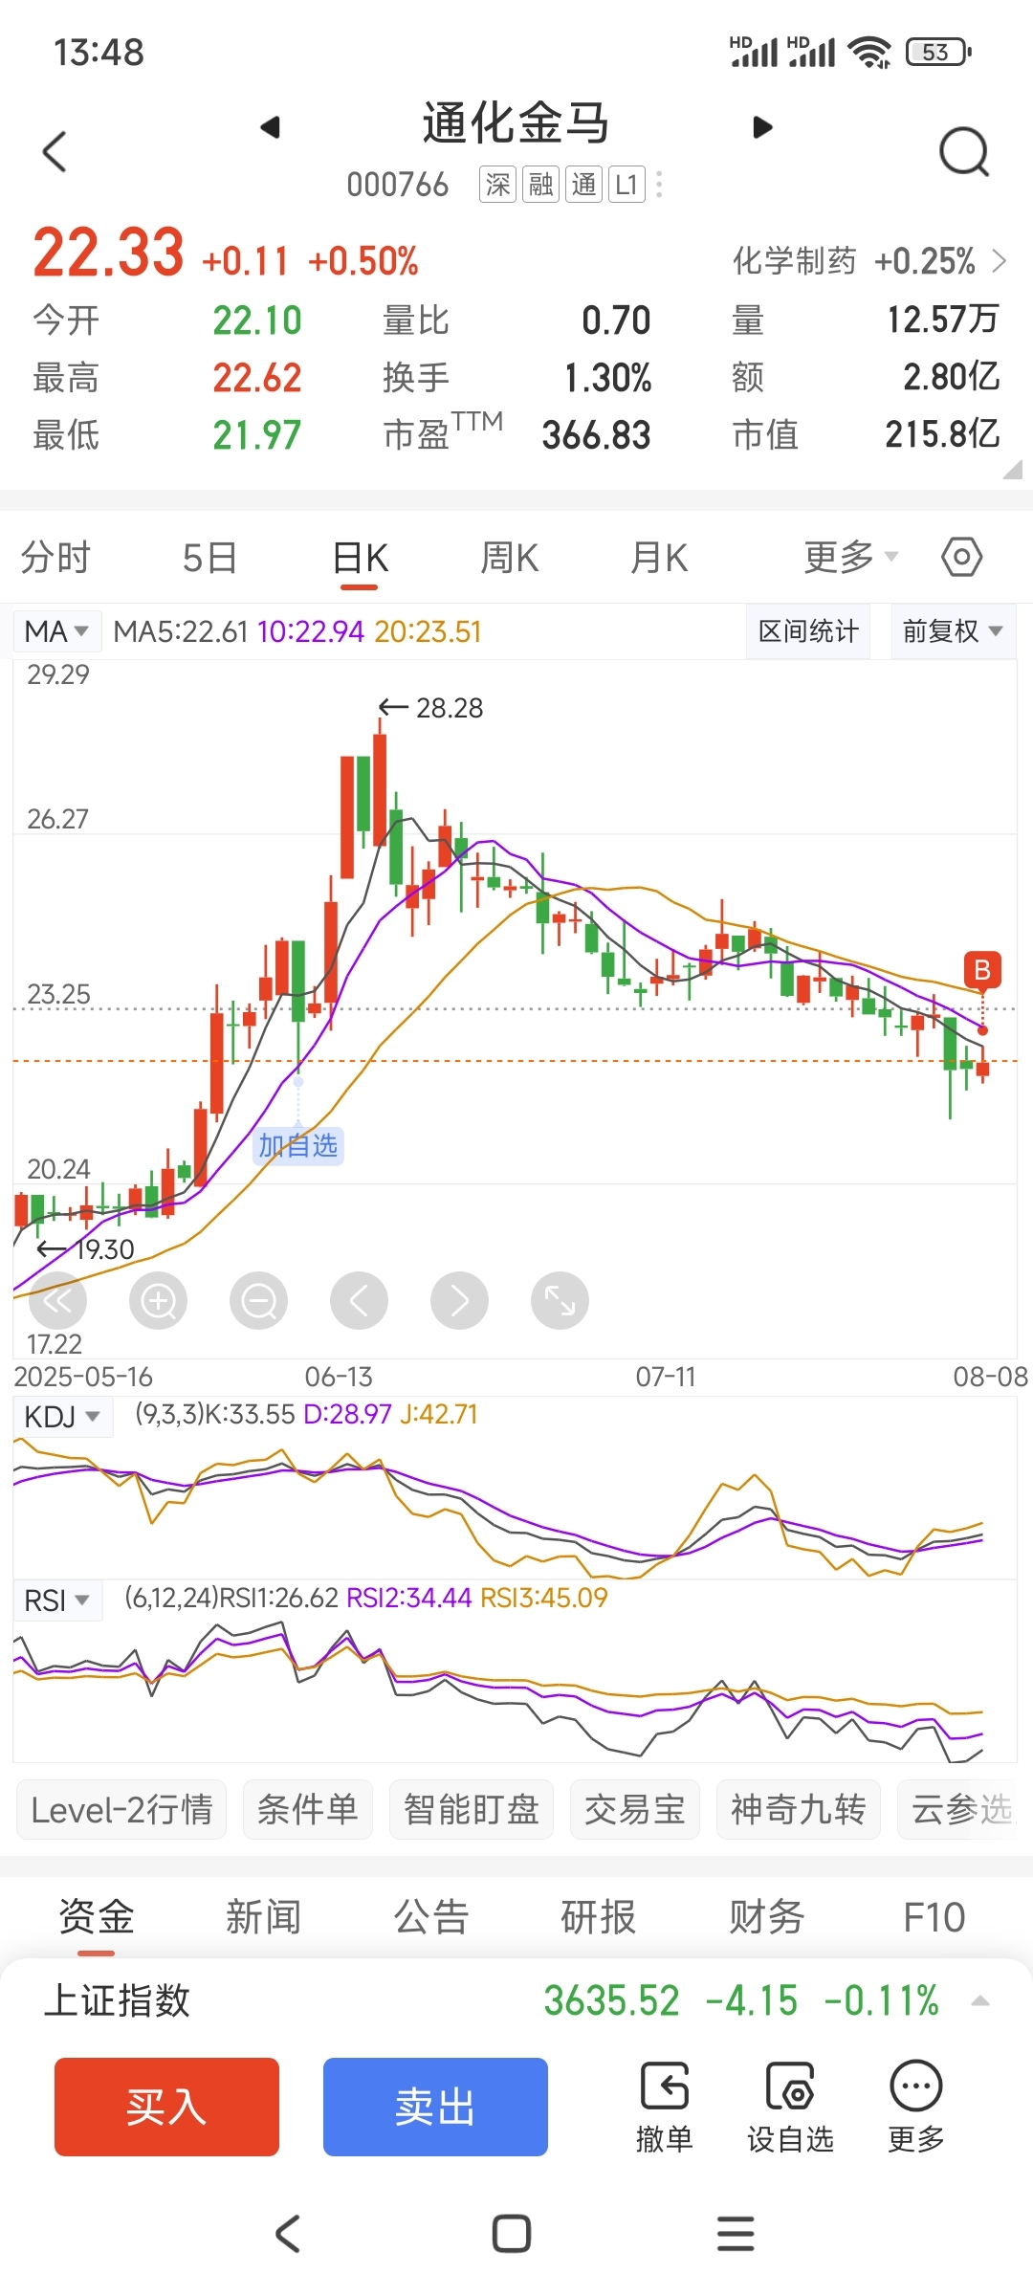Tap the 撤单 cancel order icon

[664, 2108]
